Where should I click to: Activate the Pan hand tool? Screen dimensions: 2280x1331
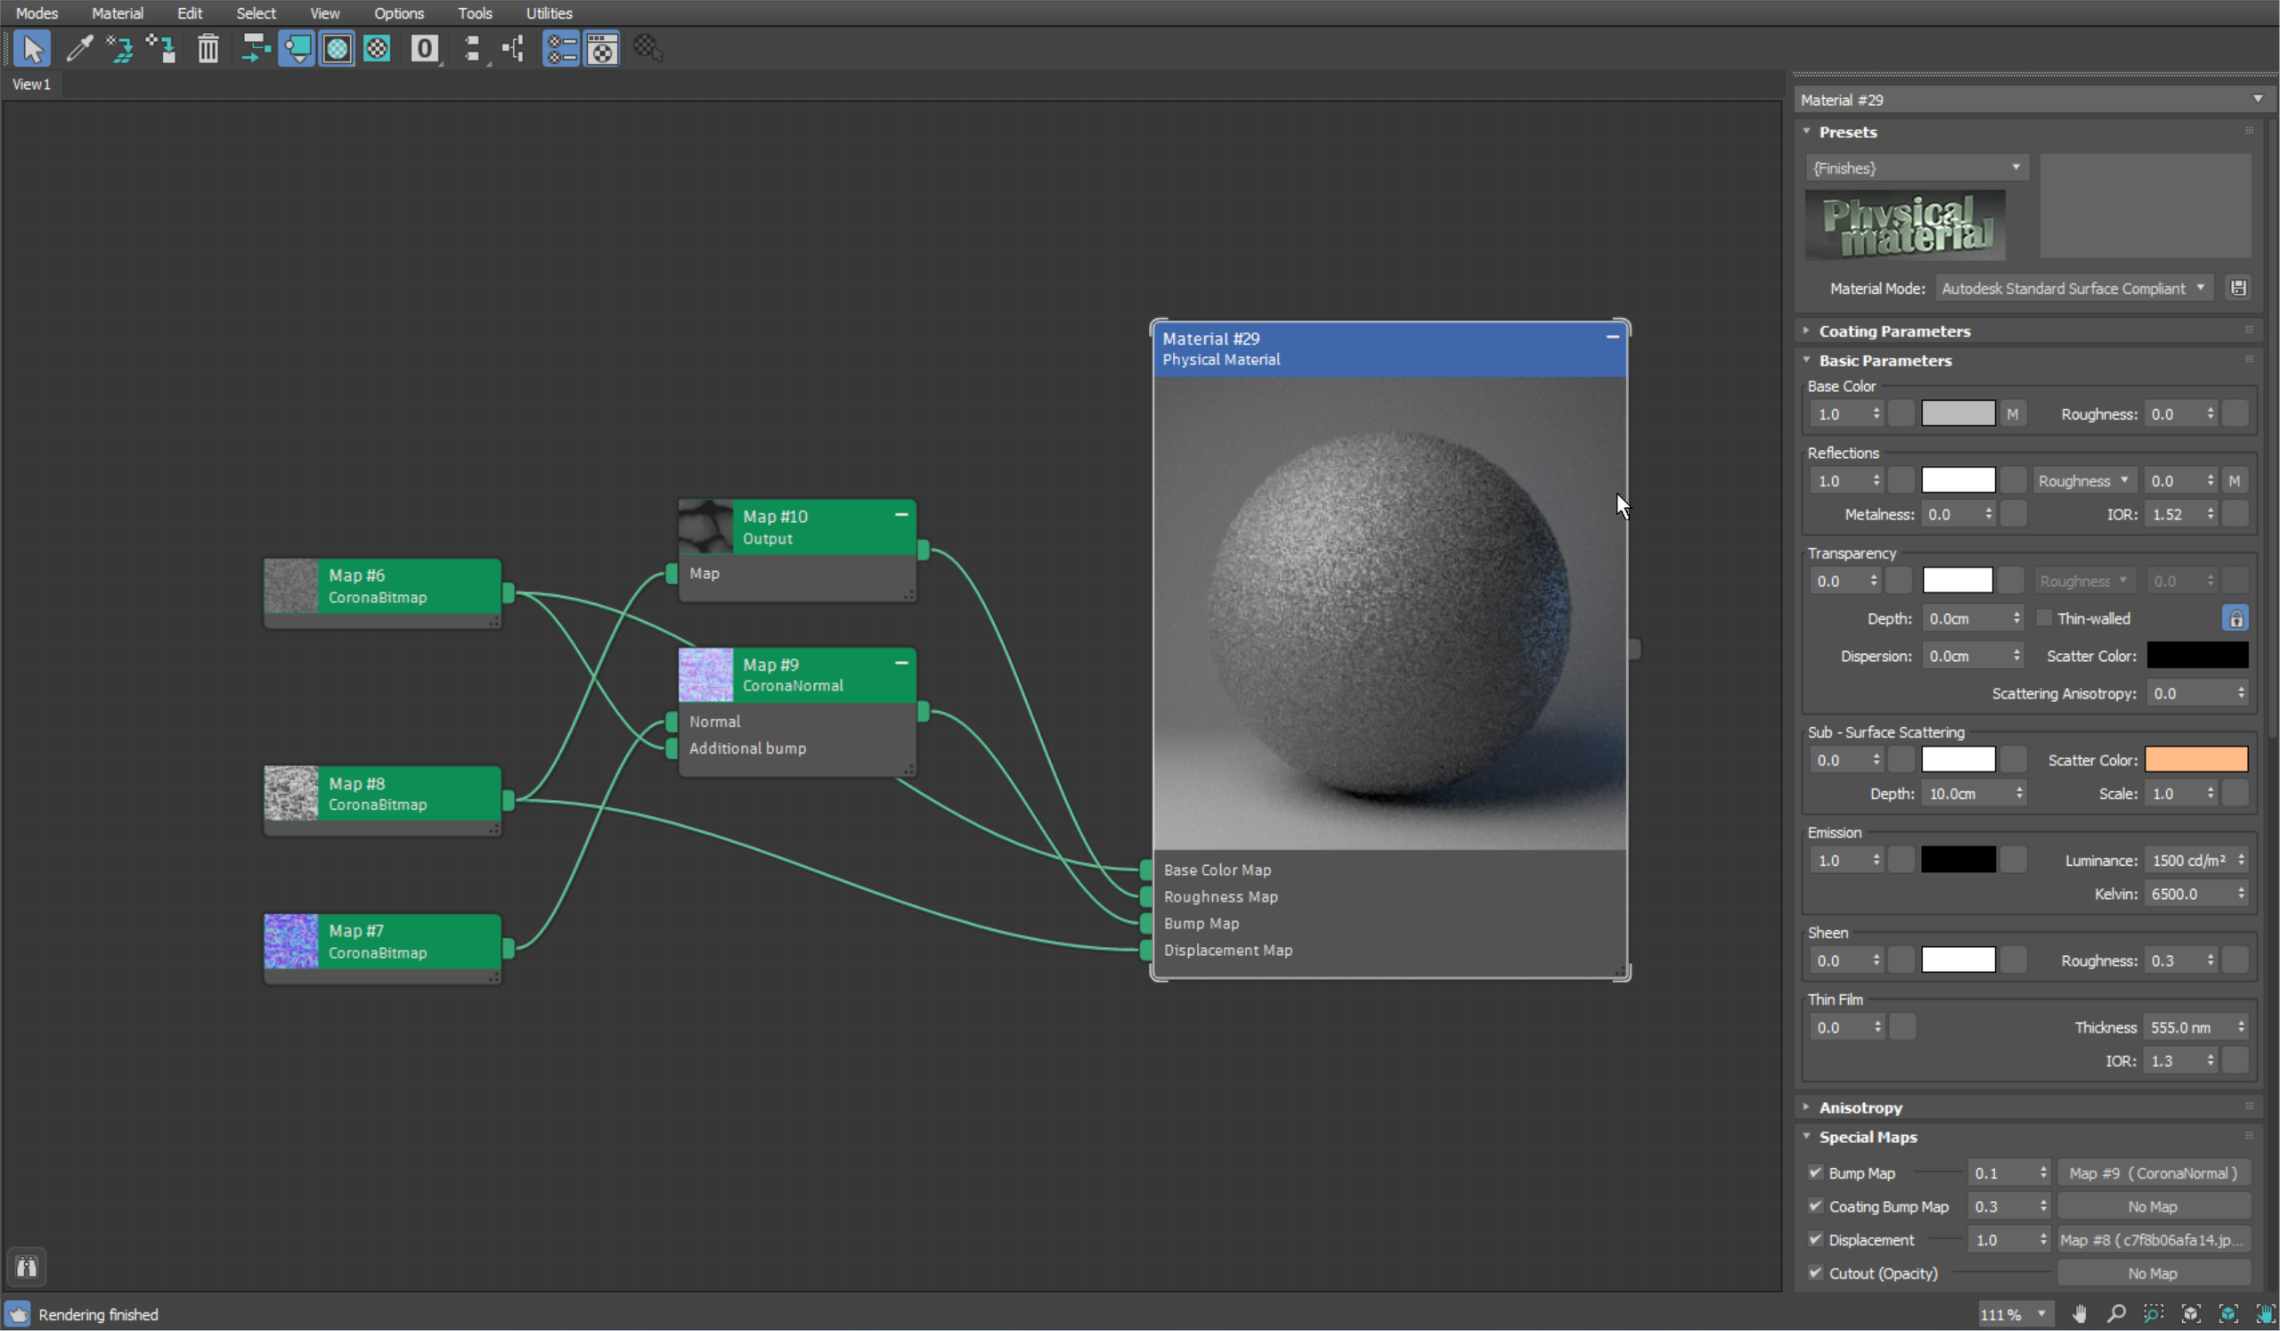[x=2080, y=1314]
